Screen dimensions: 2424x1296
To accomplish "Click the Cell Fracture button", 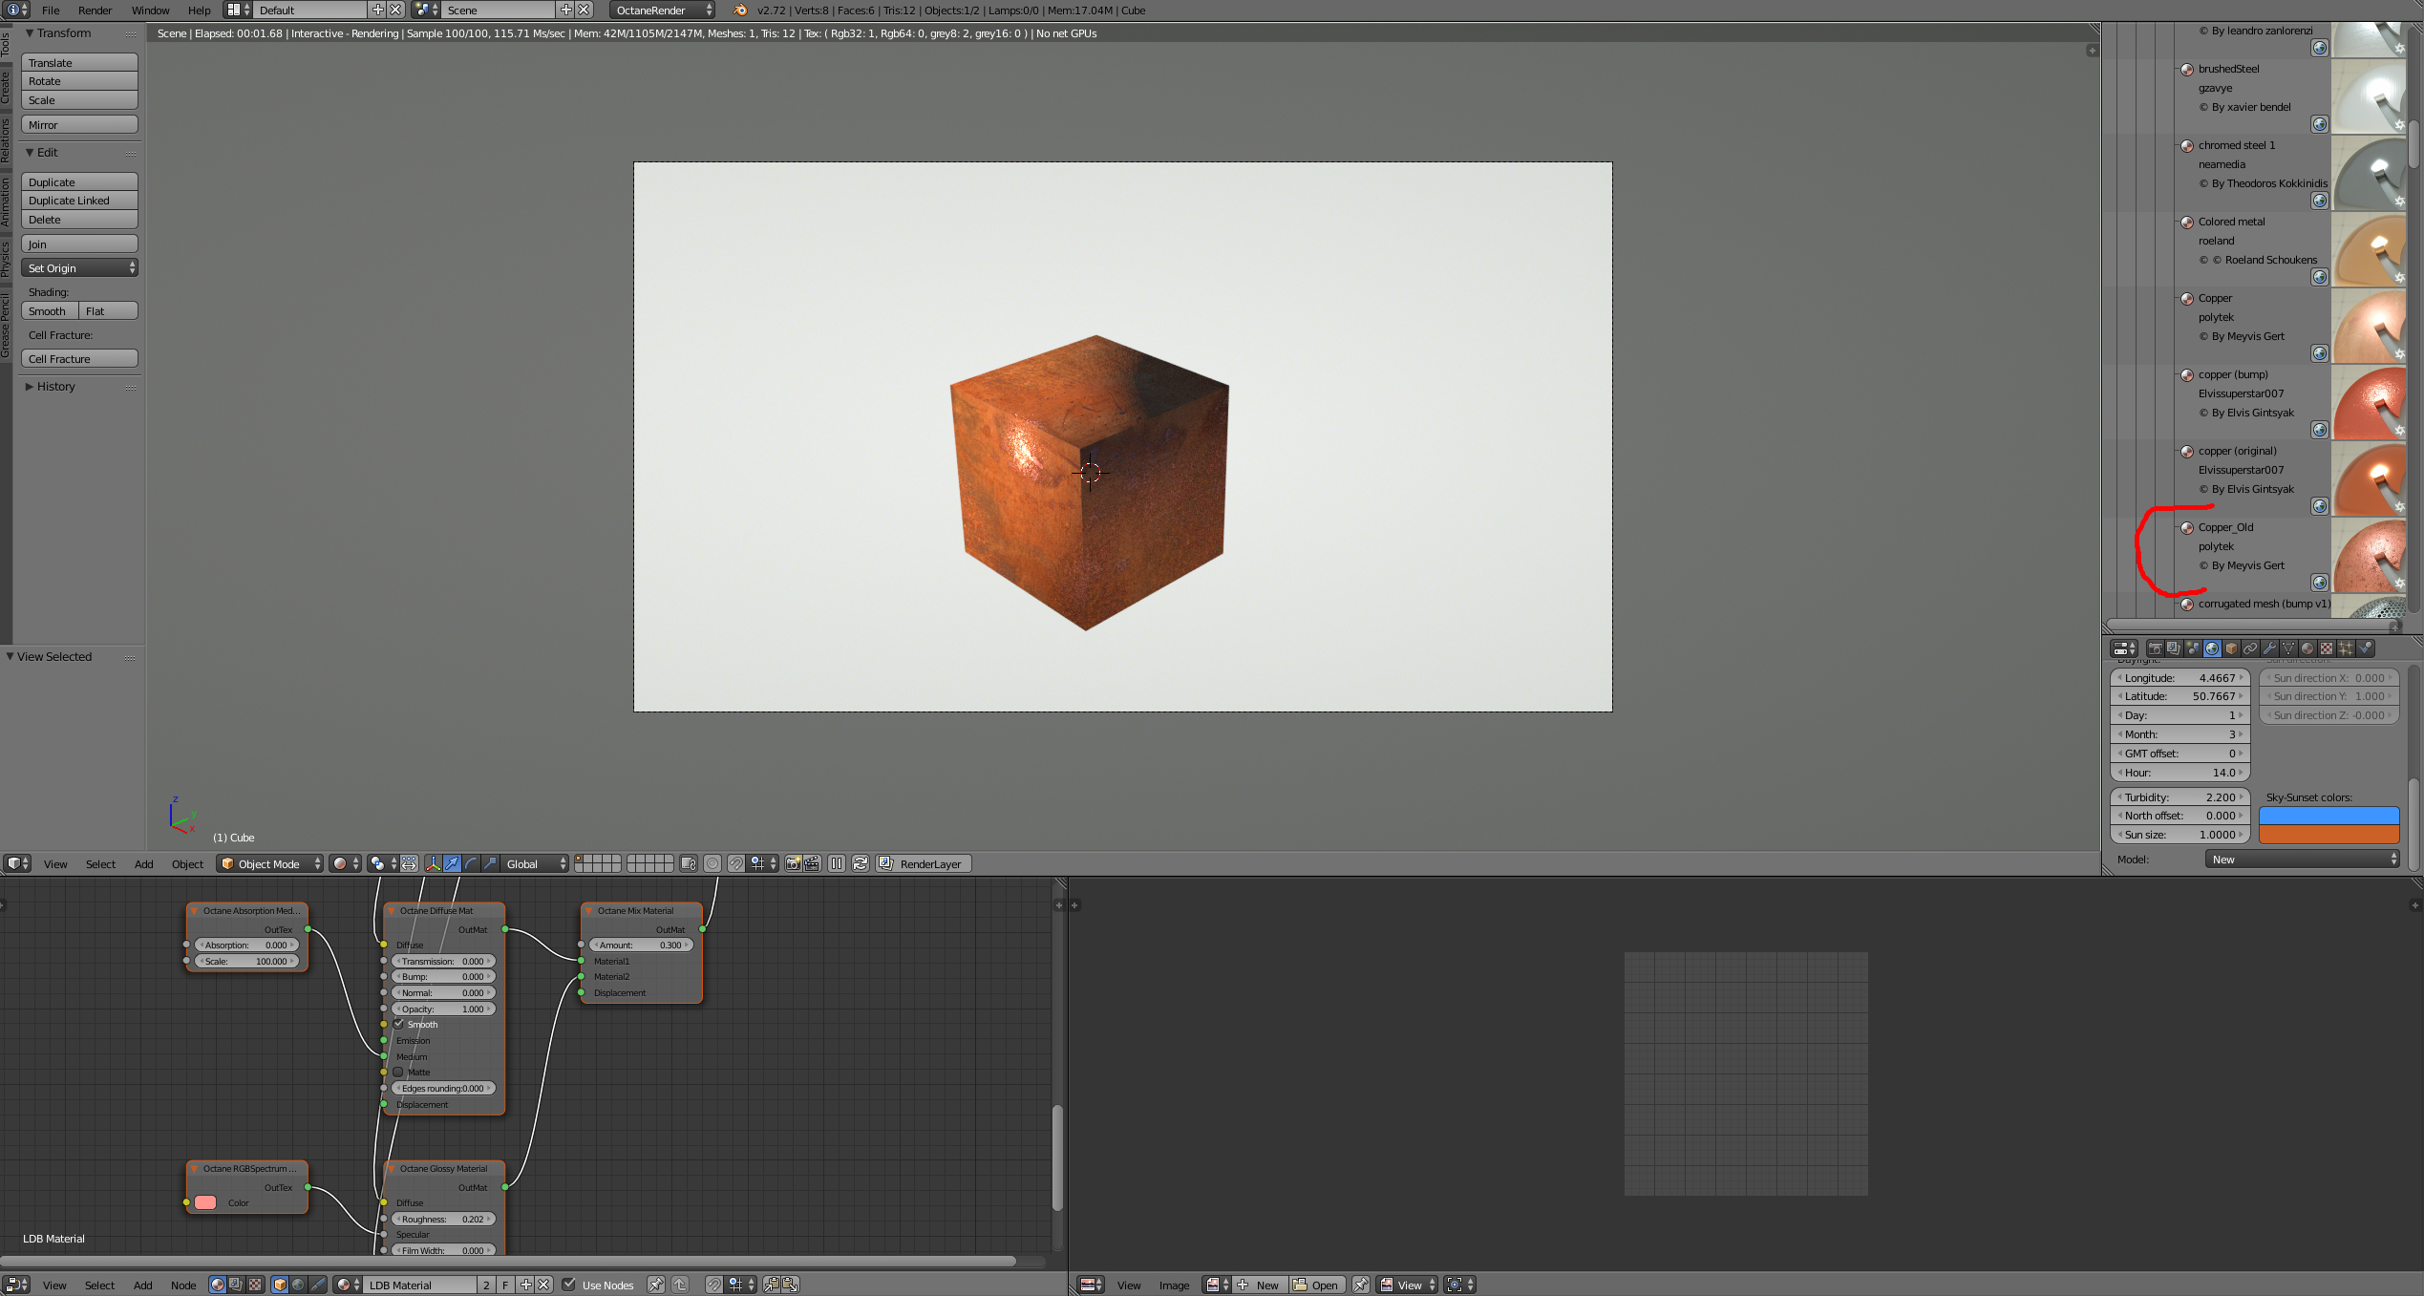I will (x=79, y=359).
